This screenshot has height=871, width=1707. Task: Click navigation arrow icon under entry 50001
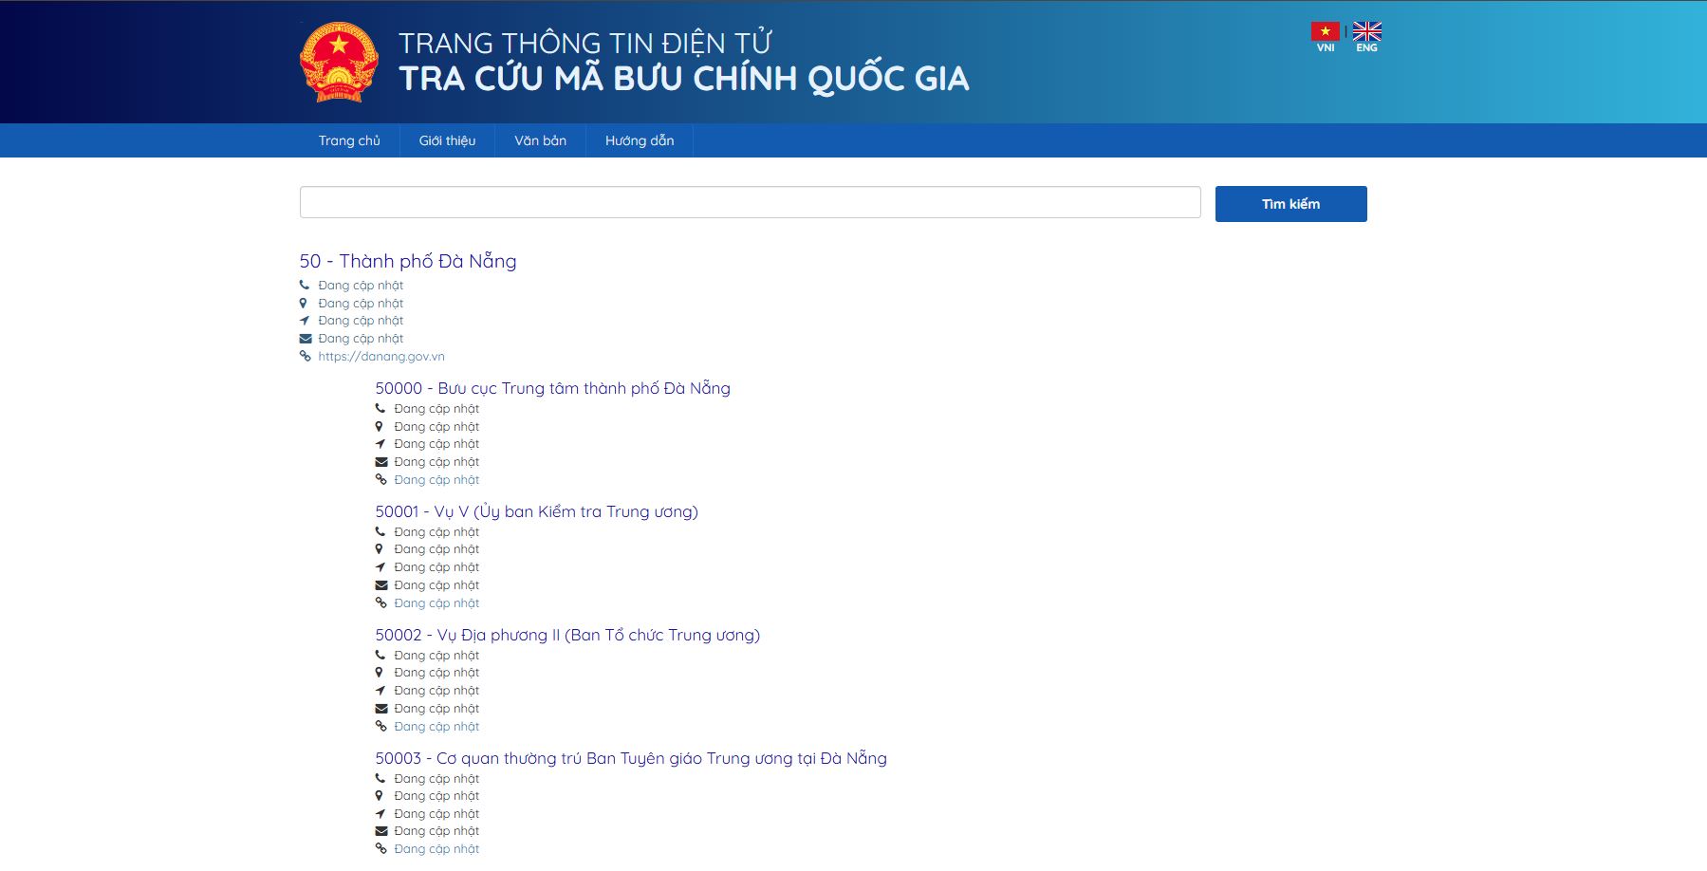pos(380,567)
